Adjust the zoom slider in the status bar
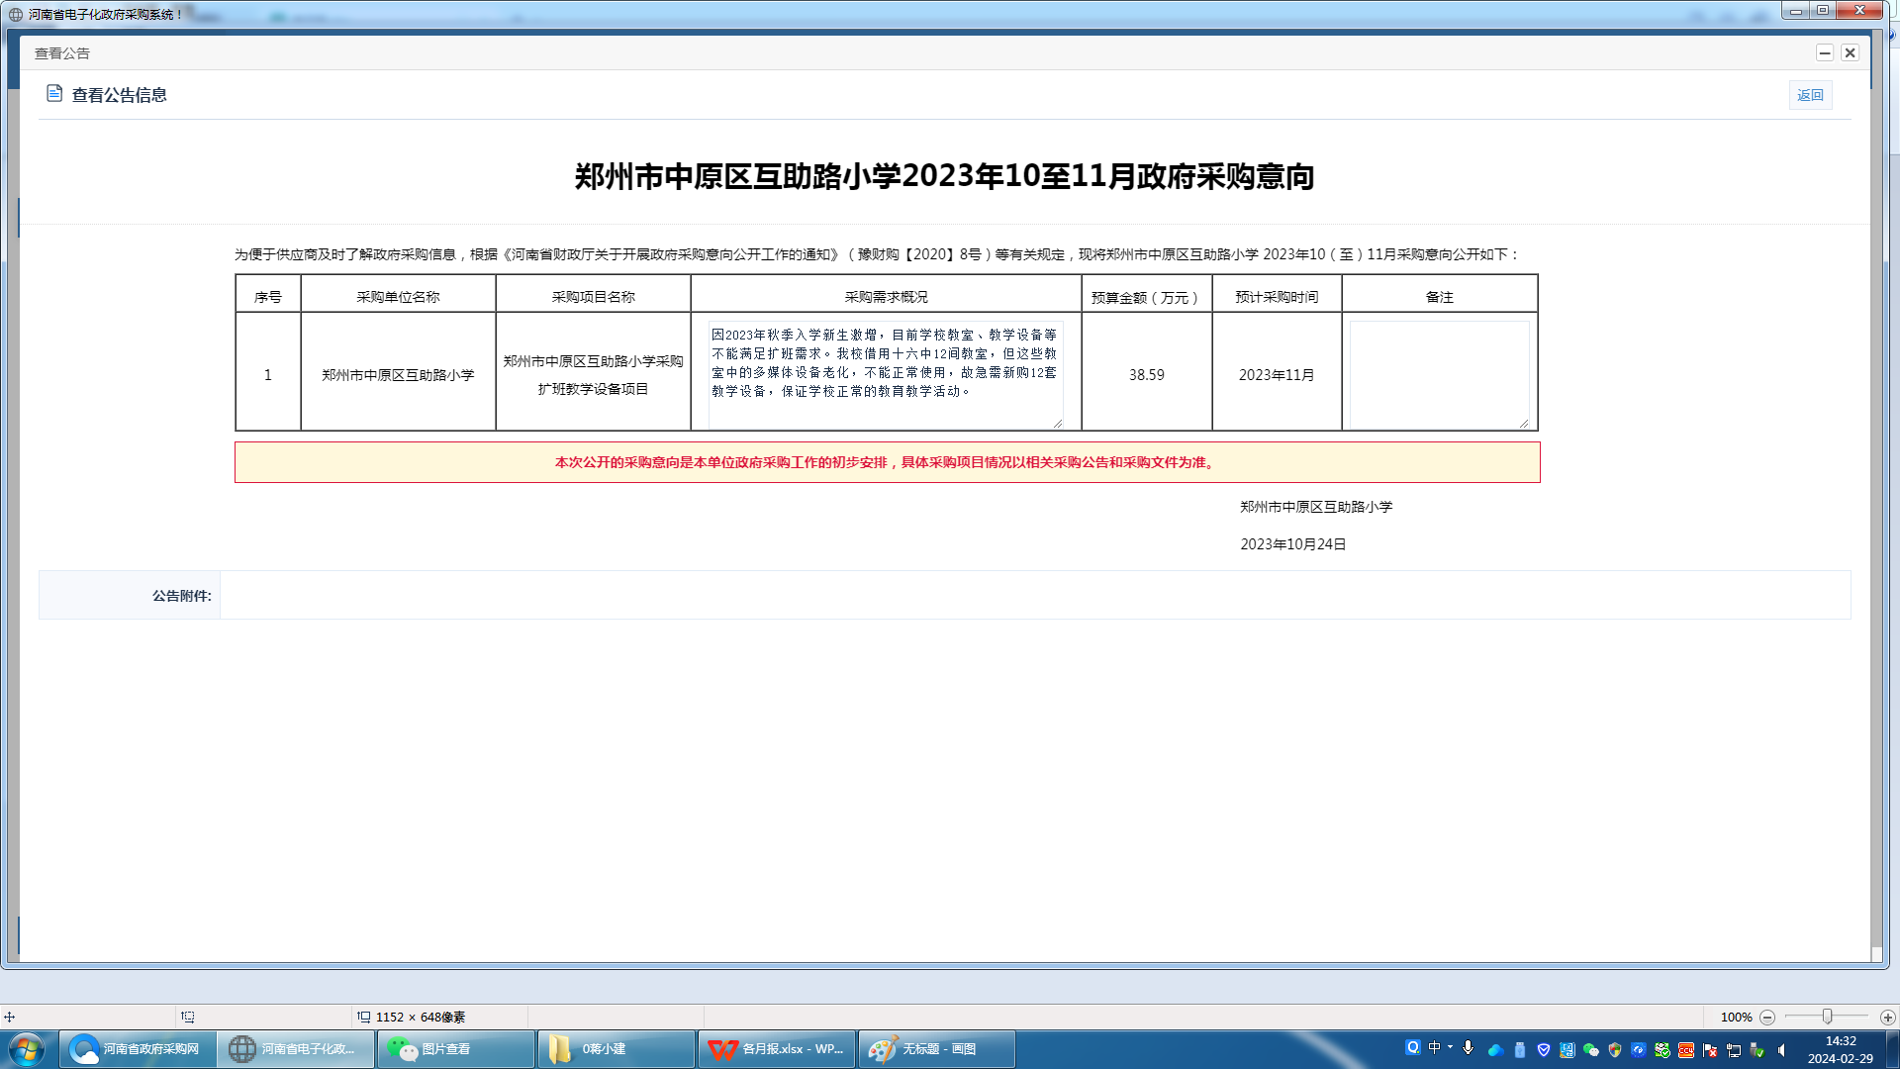The image size is (1900, 1069). pos(1827,1017)
